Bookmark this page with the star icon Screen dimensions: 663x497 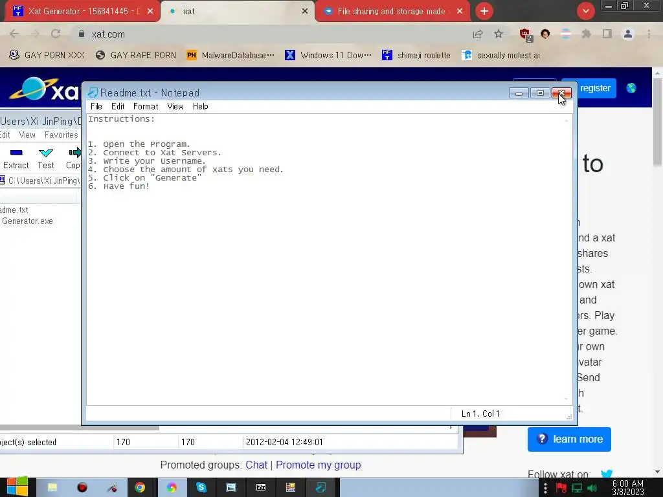coord(499,34)
